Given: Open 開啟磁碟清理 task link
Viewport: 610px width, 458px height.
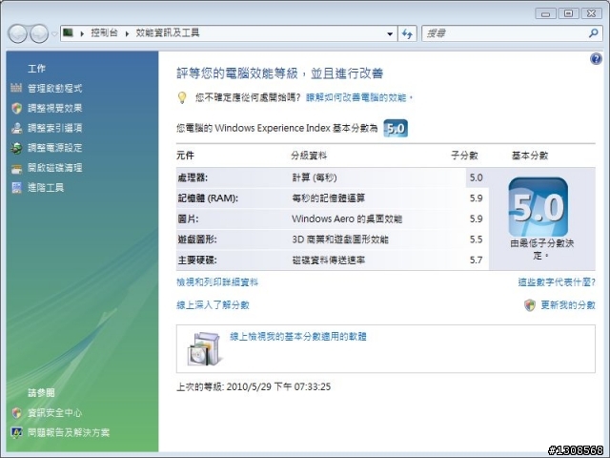Looking at the screenshot, I should 55,168.
